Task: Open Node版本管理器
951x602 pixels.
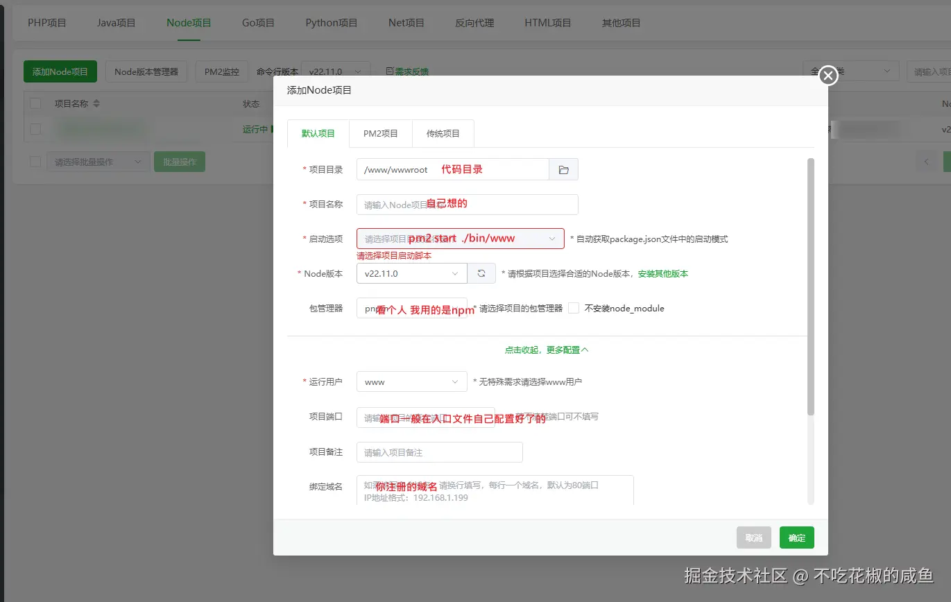Action: click(x=146, y=71)
